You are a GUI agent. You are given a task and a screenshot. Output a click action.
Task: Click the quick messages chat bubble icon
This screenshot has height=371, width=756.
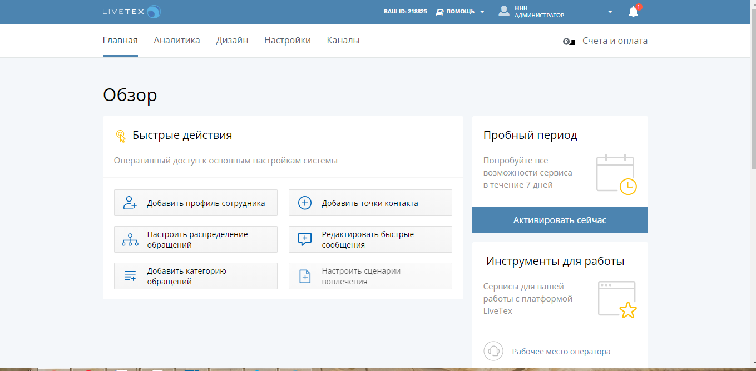304,239
